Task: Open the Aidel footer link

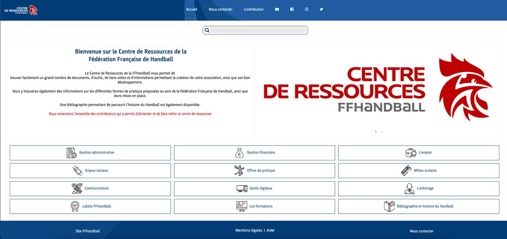Action: pos(270,231)
